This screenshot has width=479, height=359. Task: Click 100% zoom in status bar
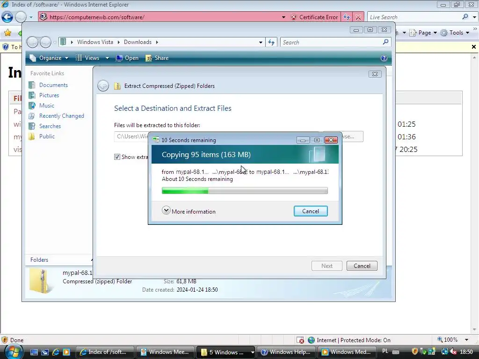click(x=448, y=340)
